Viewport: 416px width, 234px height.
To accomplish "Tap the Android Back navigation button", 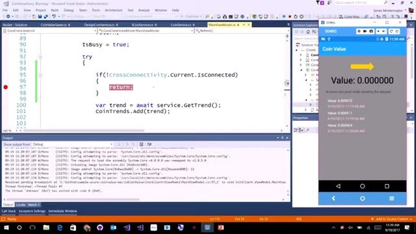I will tap(338, 187).
